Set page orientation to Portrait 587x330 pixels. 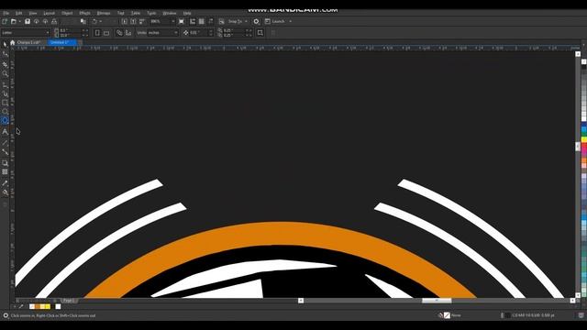[x=97, y=33]
